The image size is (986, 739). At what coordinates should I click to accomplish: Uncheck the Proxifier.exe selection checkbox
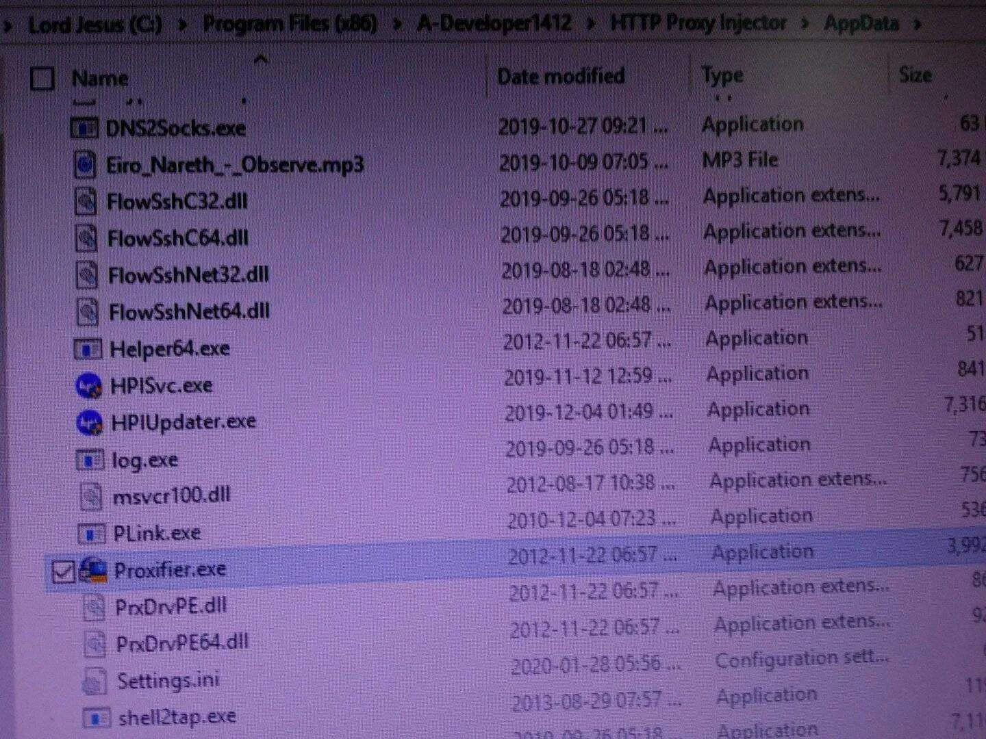click(63, 572)
